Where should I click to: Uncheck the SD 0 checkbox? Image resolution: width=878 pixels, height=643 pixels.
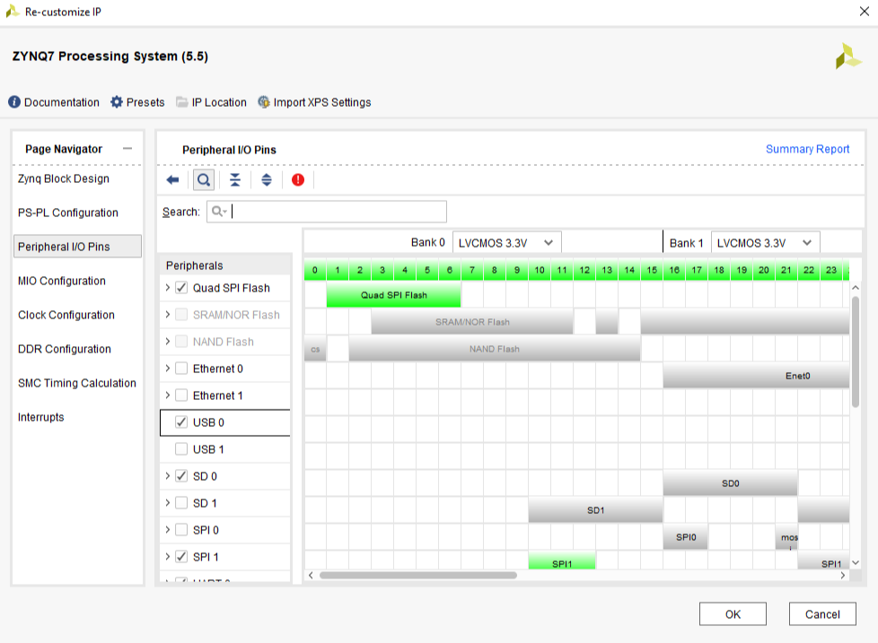pyautogui.click(x=180, y=476)
